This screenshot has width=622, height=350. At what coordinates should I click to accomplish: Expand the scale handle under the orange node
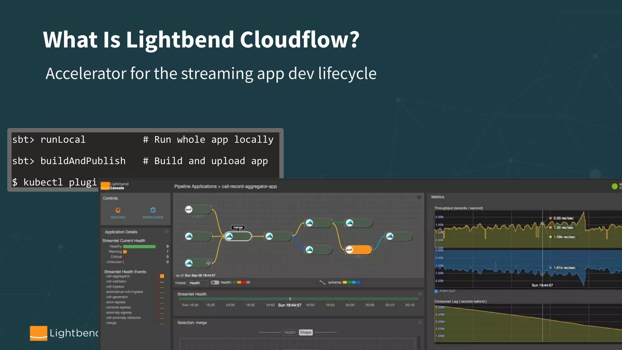coord(358,256)
